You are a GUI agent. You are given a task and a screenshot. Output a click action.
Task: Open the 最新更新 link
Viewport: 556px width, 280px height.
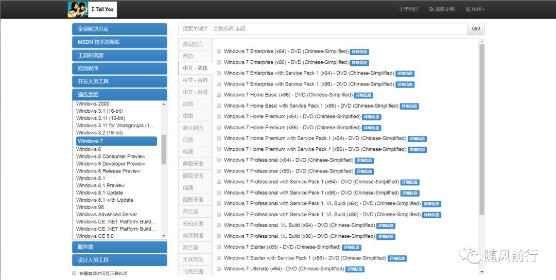coord(445,9)
